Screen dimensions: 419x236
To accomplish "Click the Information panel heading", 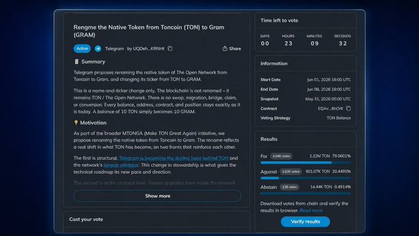I will (274, 63).
